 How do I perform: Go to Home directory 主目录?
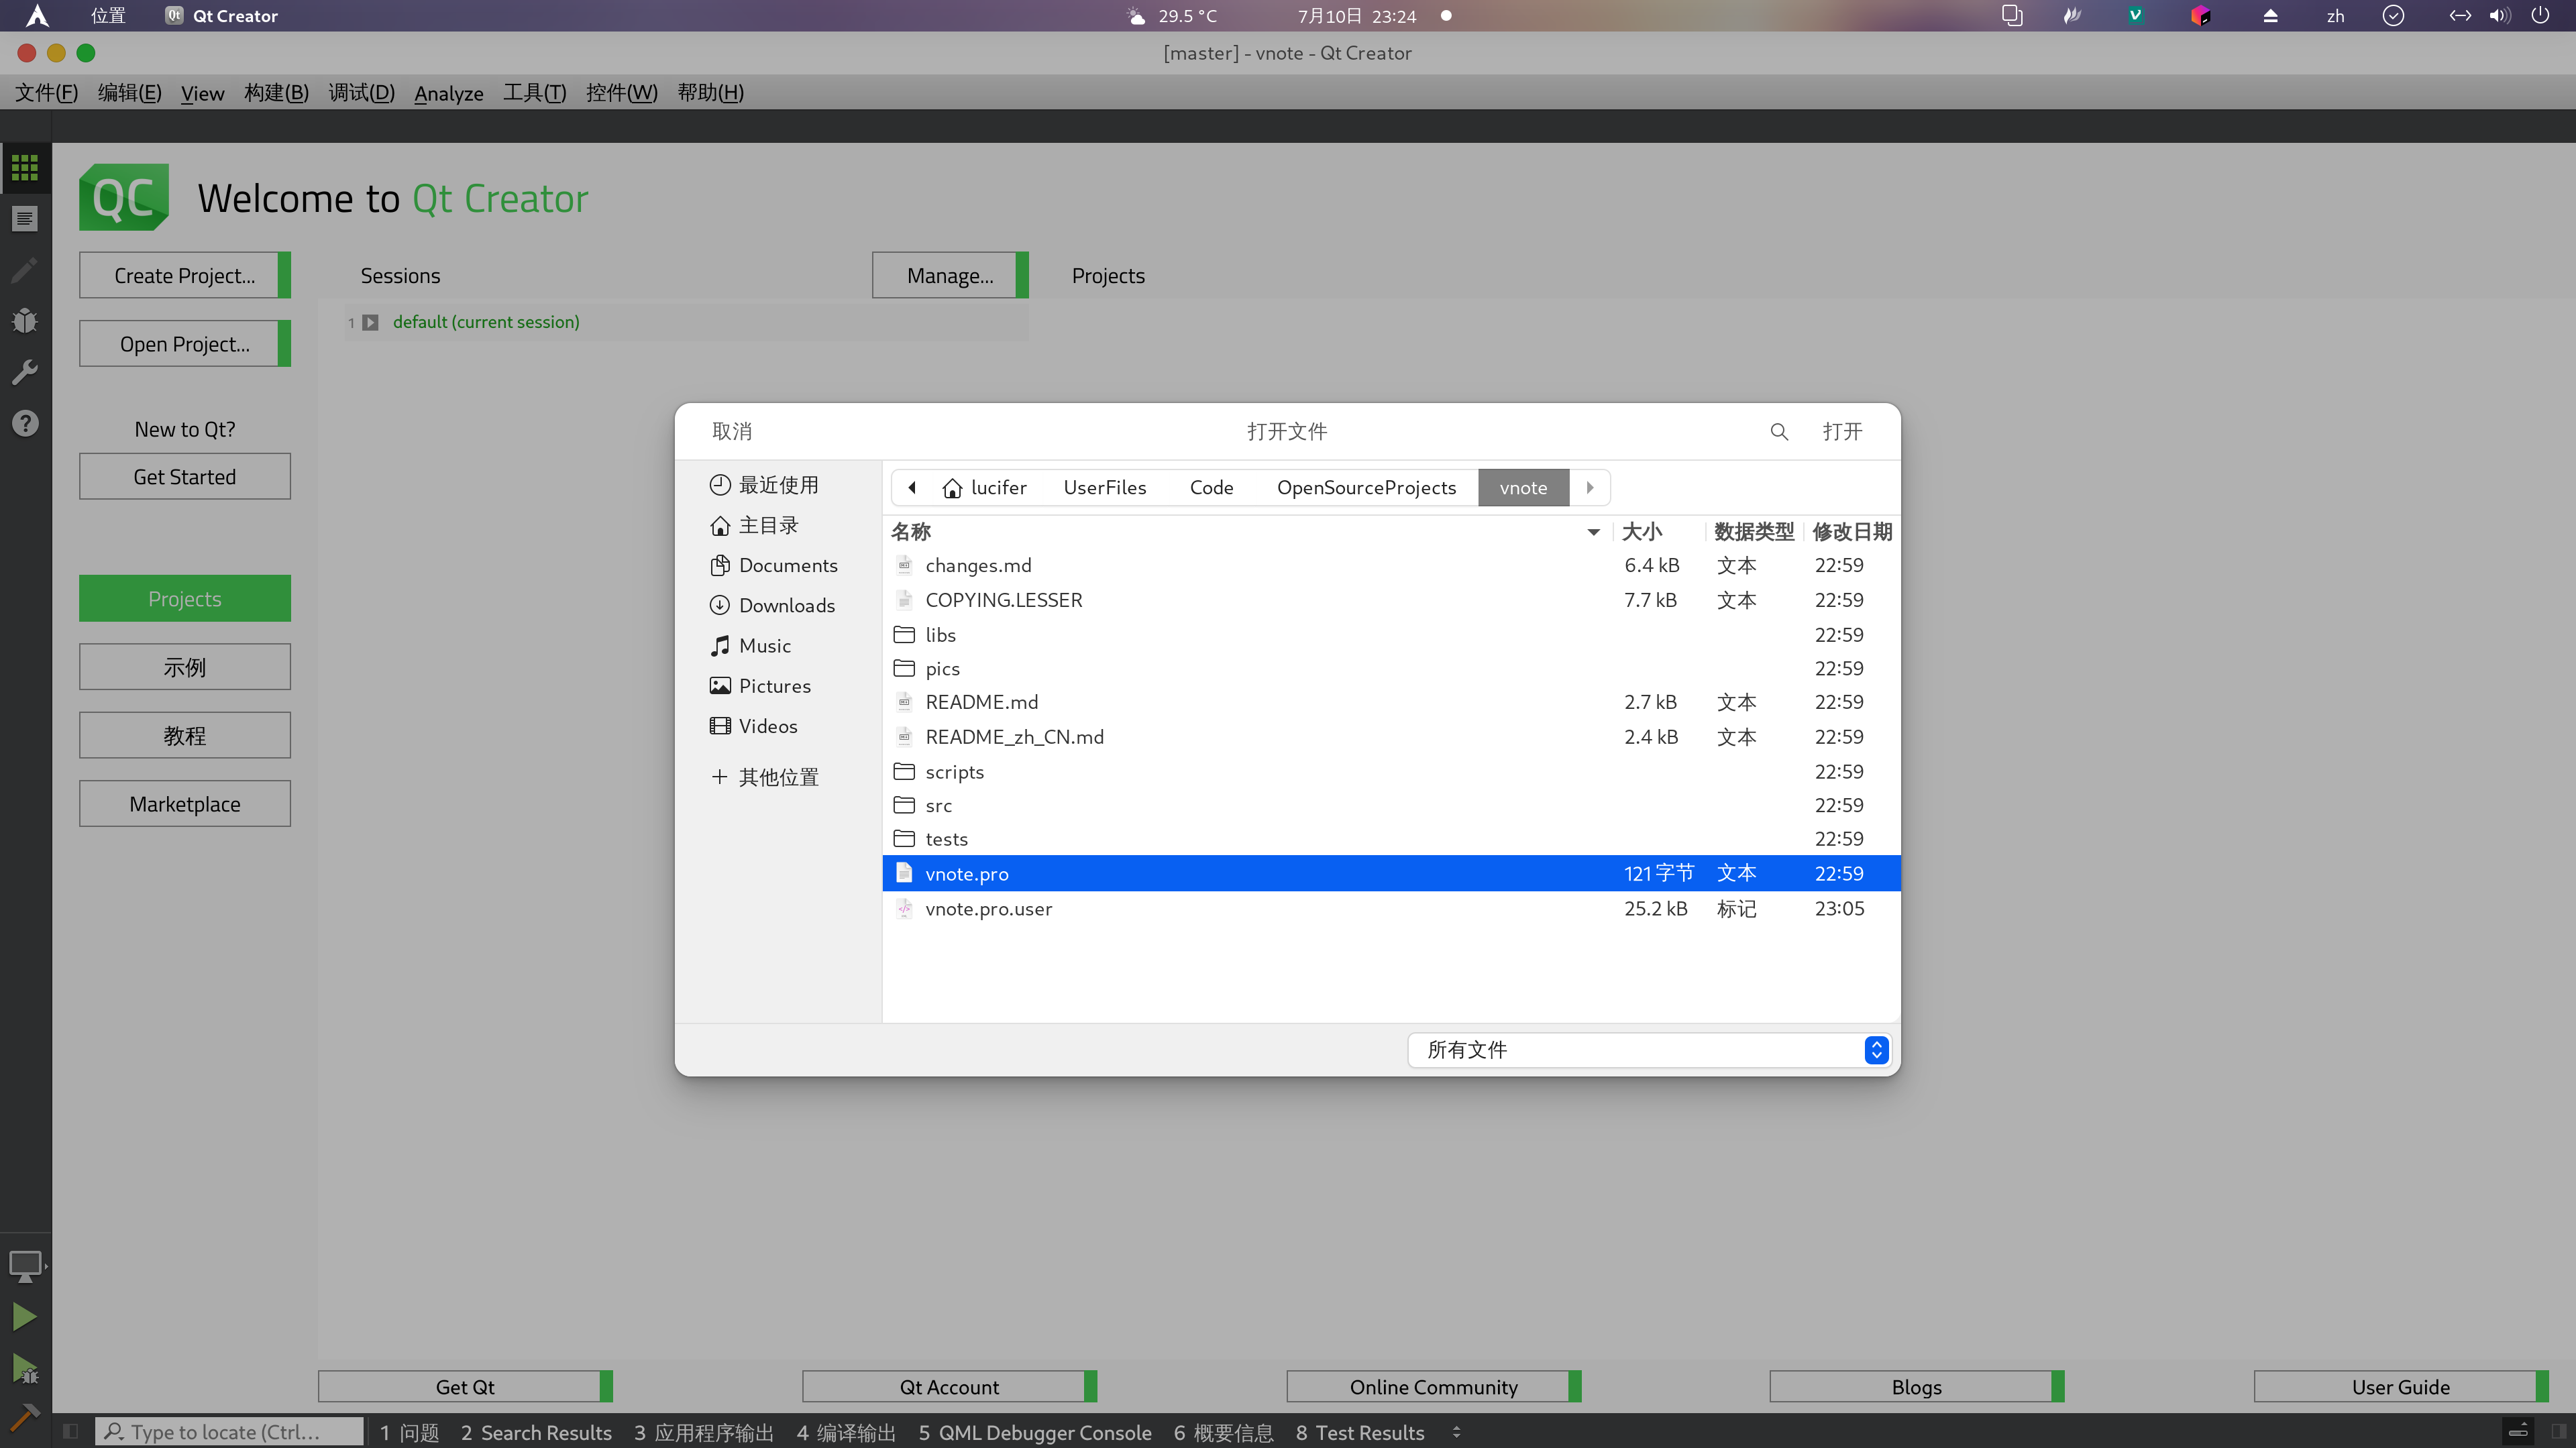[754, 525]
